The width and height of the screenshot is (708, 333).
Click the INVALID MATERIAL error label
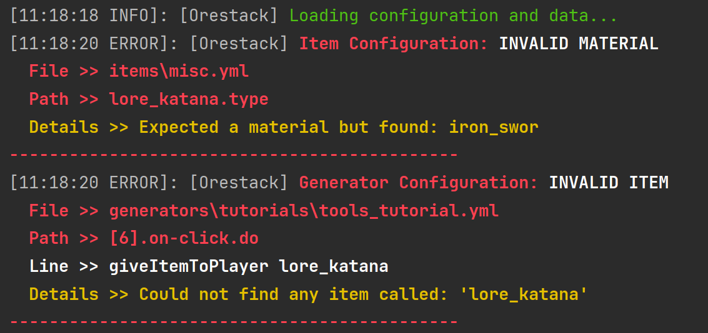point(578,44)
